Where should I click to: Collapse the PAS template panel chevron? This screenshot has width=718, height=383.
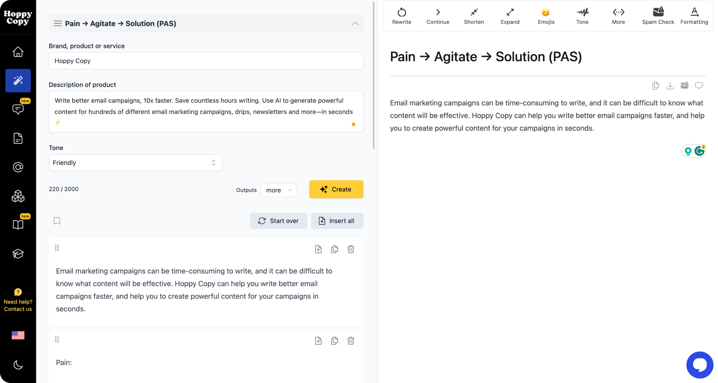[x=355, y=23]
